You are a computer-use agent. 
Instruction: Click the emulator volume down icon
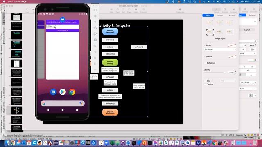click(95, 22)
